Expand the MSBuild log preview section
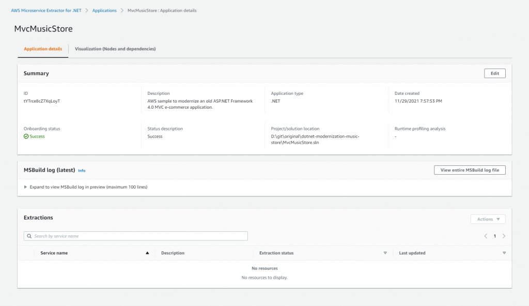The width and height of the screenshot is (529, 306). point(25,187)
